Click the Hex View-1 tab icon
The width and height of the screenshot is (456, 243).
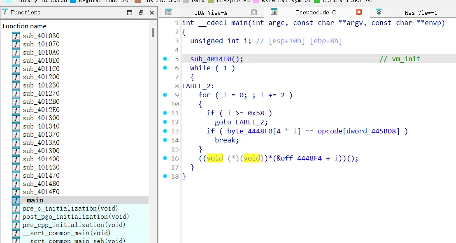(379, 12)
